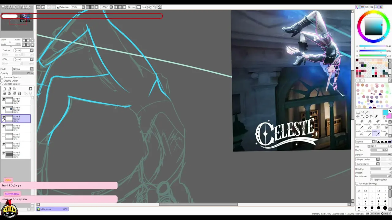This screenshot has width=392, height=220.
Task: Select the Layer7 row
Action: [x=16, y=101]
